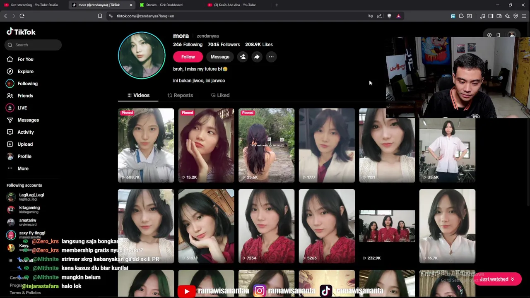Viewport: 530px width, 298px height.
Task: Click the share arrow on mora's profile
Action: (257, 57)
